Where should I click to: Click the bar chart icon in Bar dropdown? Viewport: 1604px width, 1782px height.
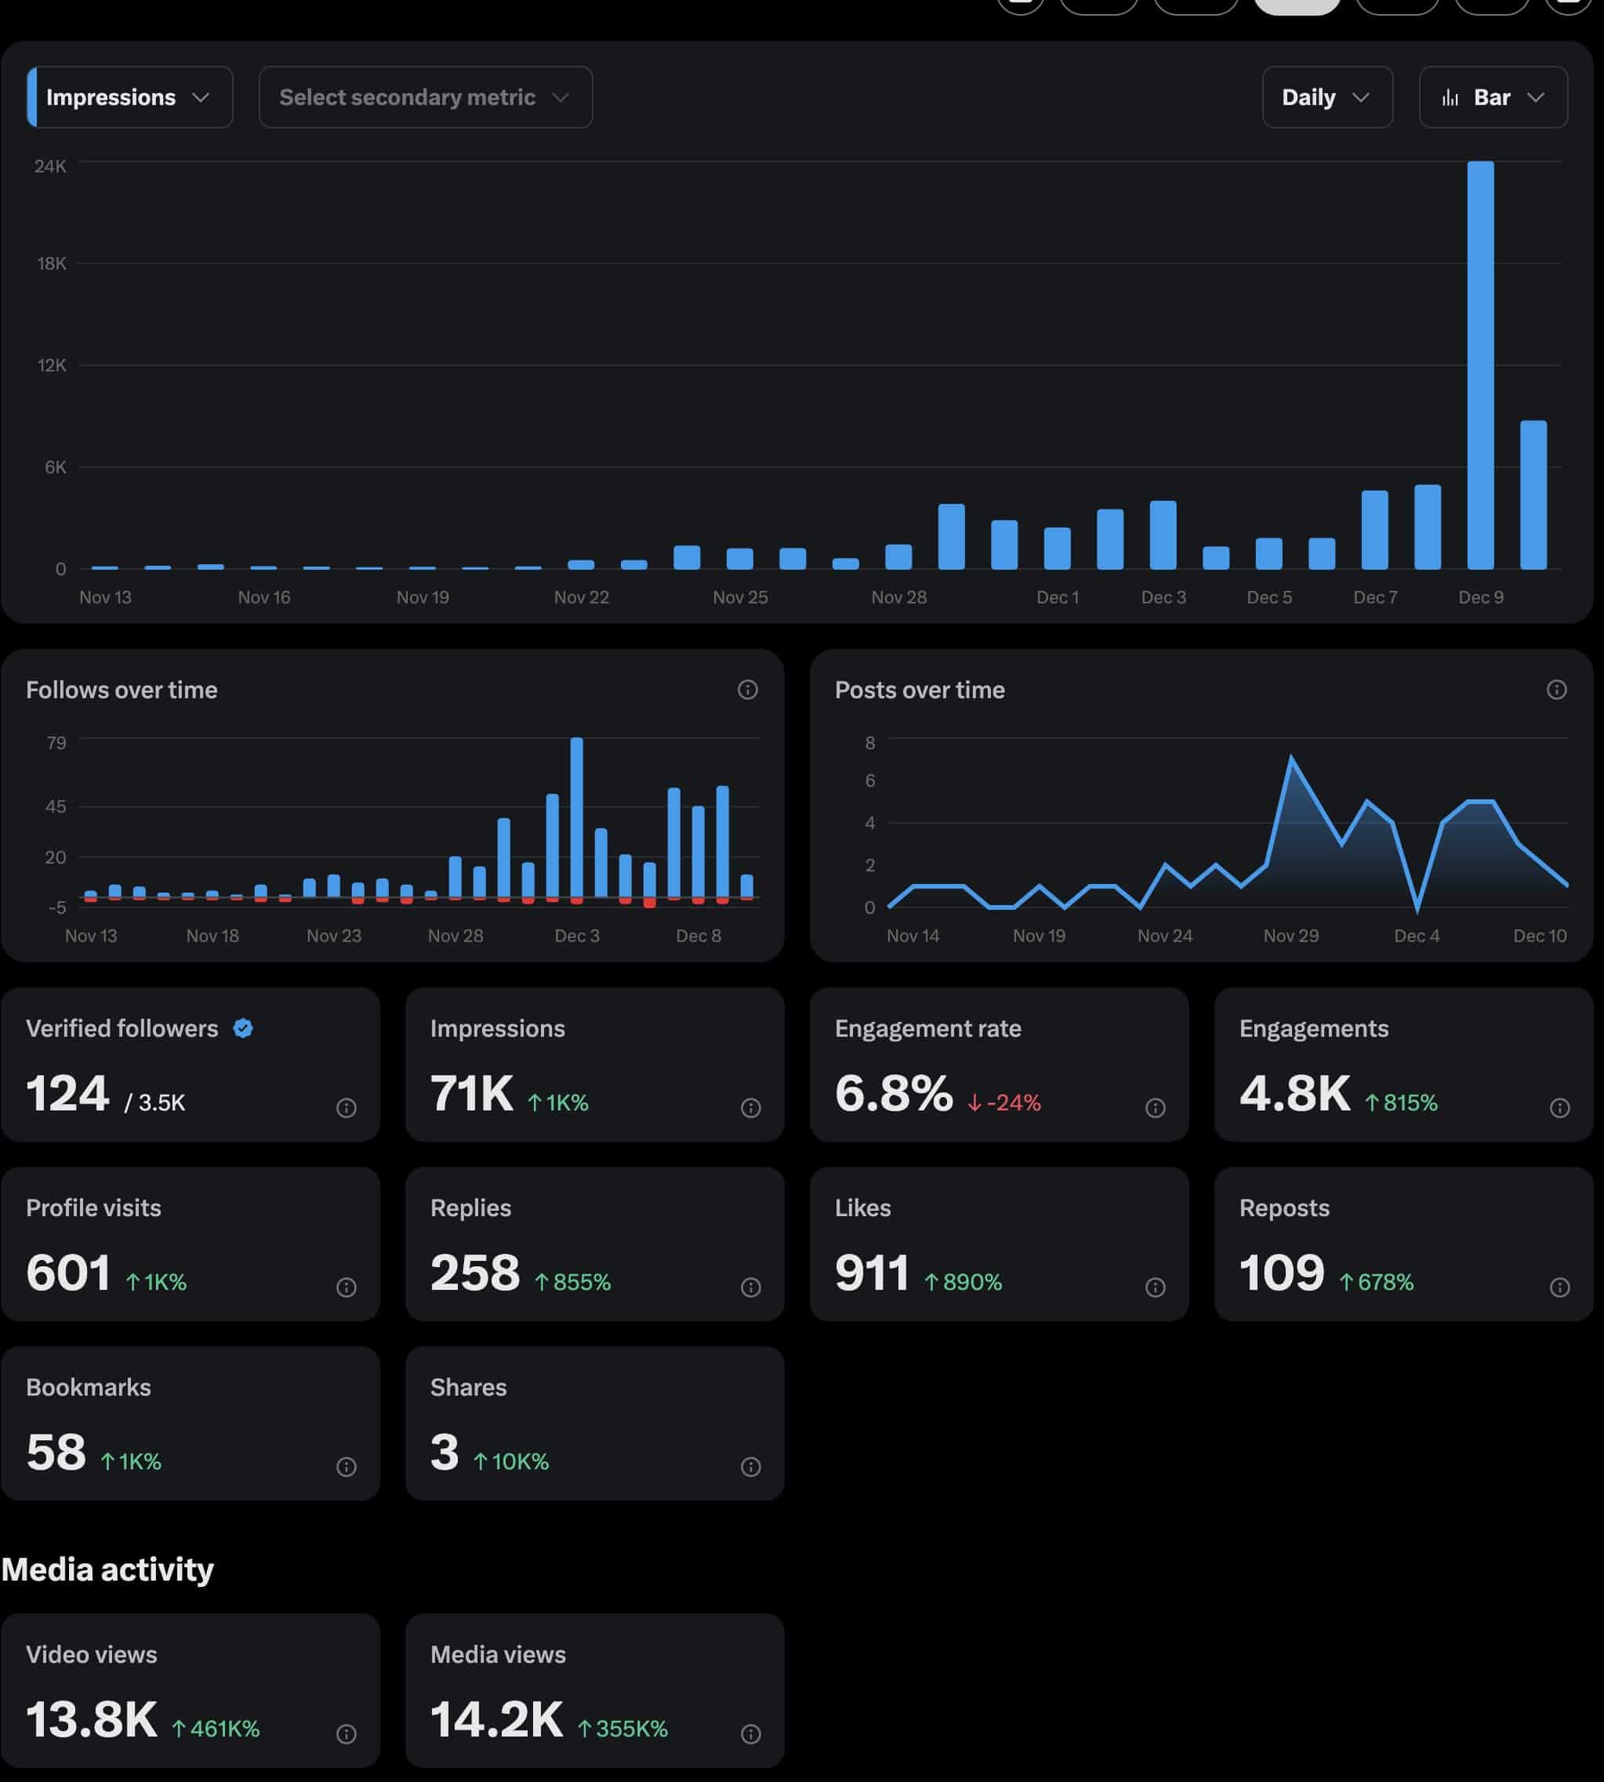point(1450,98)
